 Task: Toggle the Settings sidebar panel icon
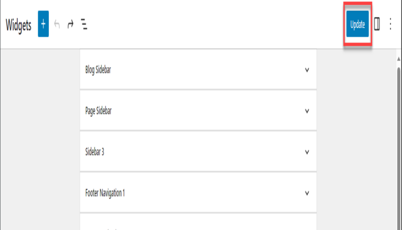click(x=377, y=25)
